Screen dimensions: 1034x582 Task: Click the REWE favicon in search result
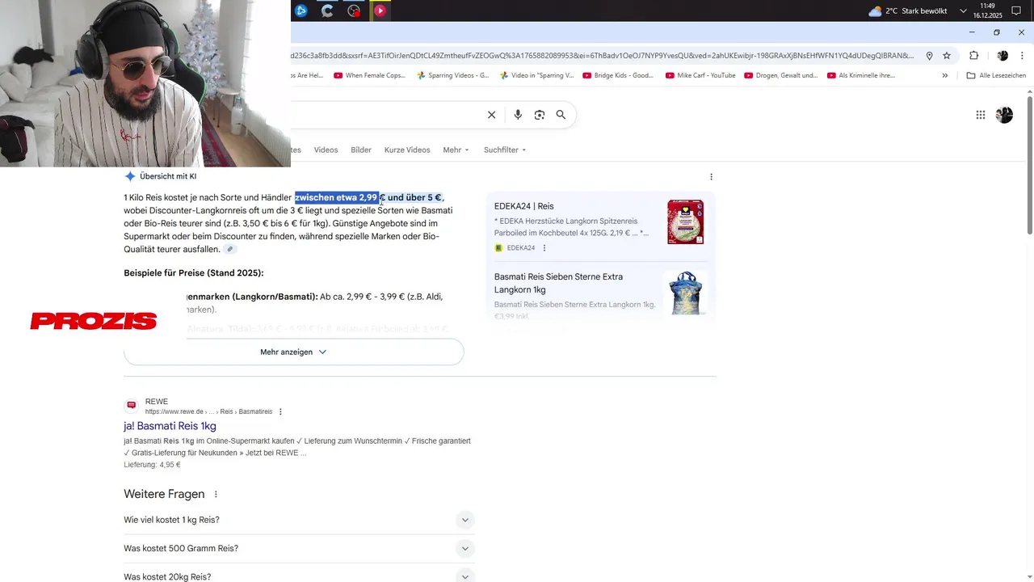coord(132,406)
